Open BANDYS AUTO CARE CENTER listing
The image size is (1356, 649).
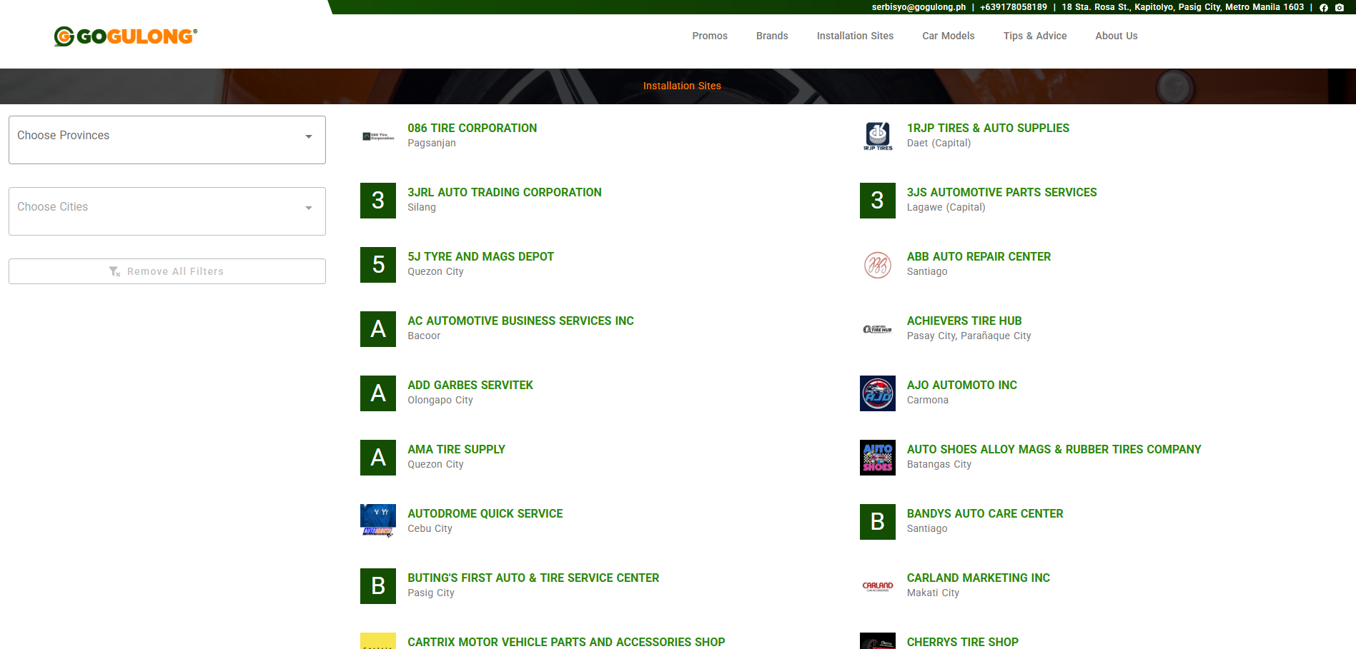coord(985,513)
